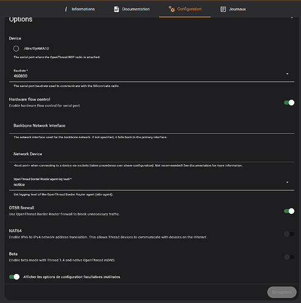301x303 pixels.
Task: Open the Informations tab
Action: (79, 9)
